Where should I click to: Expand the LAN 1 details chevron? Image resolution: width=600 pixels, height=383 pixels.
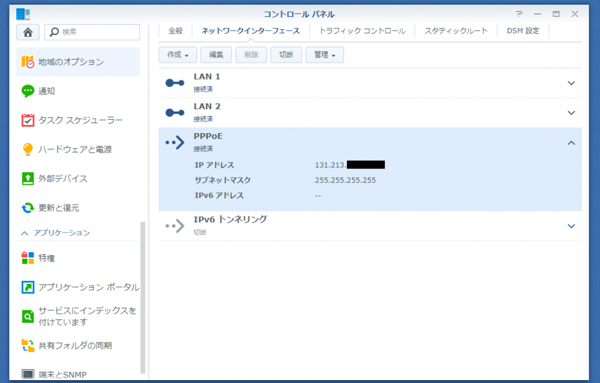pos(571,83)
